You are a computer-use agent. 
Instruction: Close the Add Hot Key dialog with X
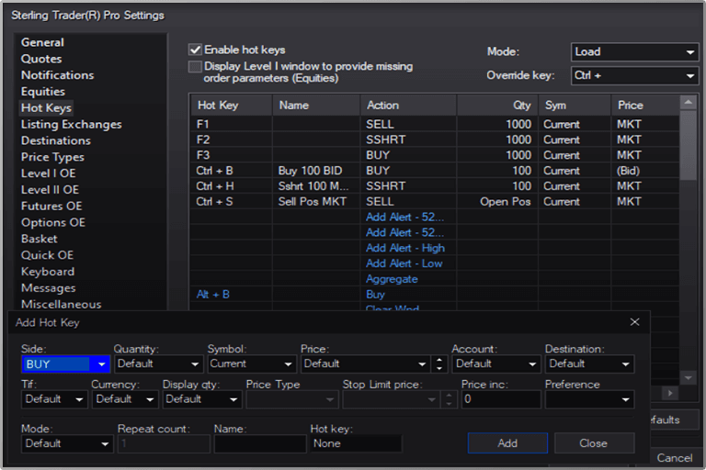[x=634, y=322]
